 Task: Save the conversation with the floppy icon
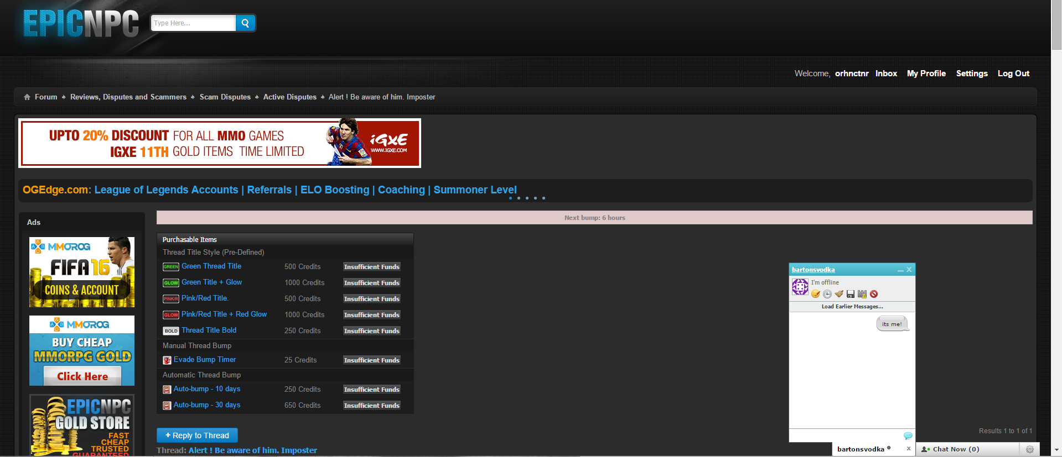pos(851,294)
